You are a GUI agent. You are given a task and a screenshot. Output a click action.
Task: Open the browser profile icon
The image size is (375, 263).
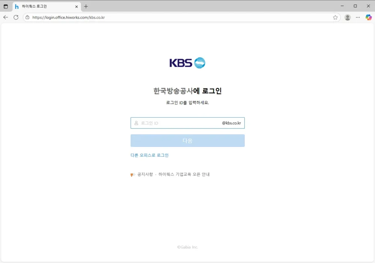(348, 17)
